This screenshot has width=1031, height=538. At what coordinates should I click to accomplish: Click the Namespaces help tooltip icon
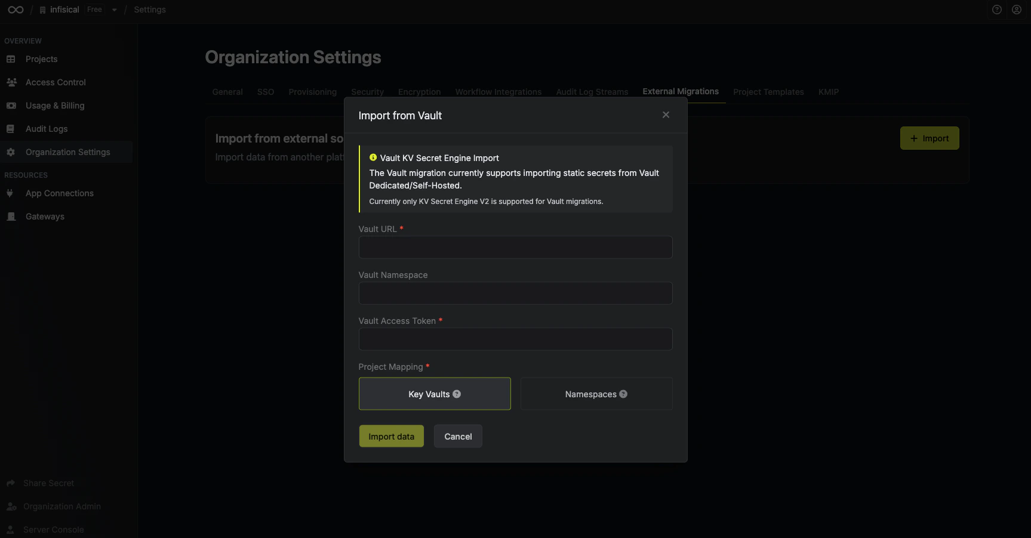(623, 394)
